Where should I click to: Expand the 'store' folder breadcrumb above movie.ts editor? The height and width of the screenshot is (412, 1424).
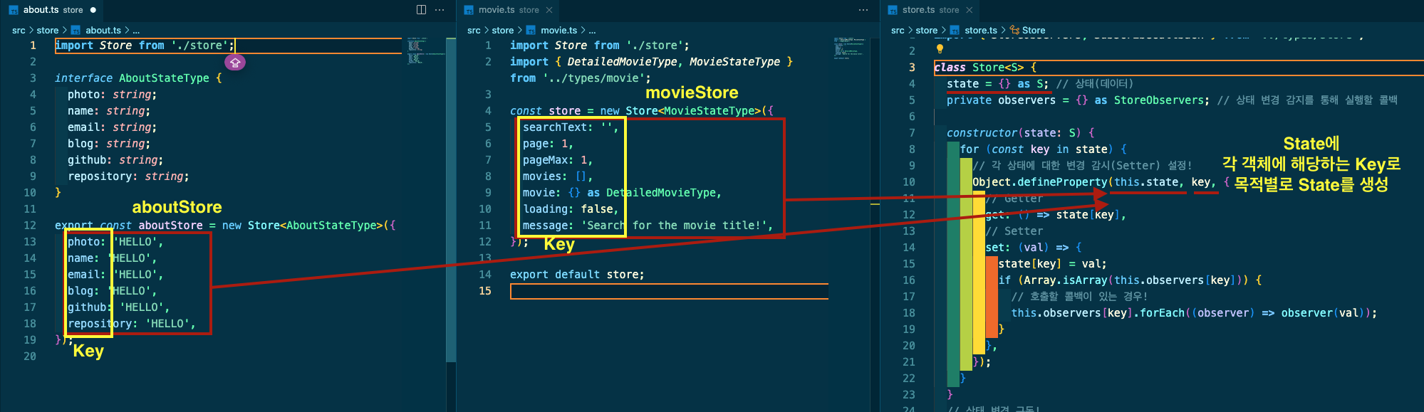pos(502,31)
